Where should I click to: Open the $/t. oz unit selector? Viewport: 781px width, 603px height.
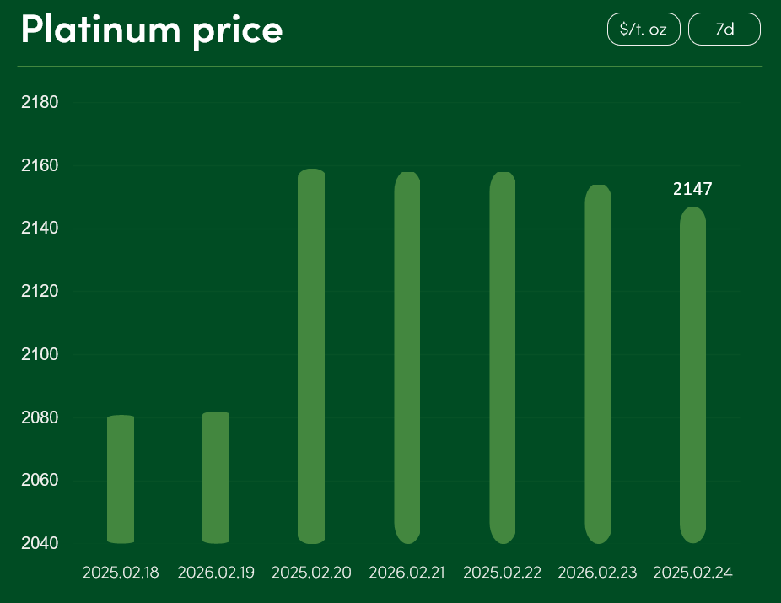[644, 30]
